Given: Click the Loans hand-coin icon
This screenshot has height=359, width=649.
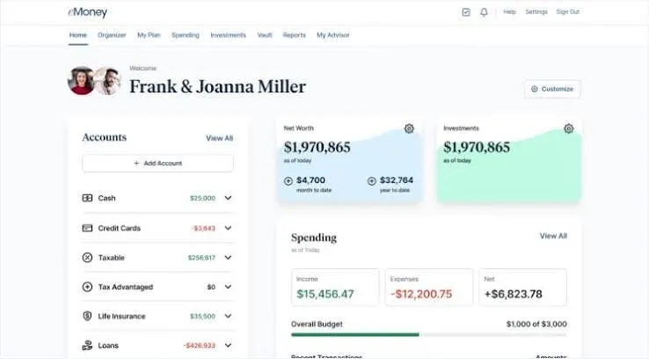Looking at the screenshot, I should (87, 345).
